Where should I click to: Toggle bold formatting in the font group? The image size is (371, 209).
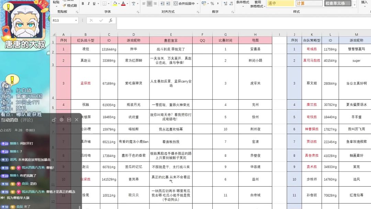pyautogui.click(x=83, y=4)
